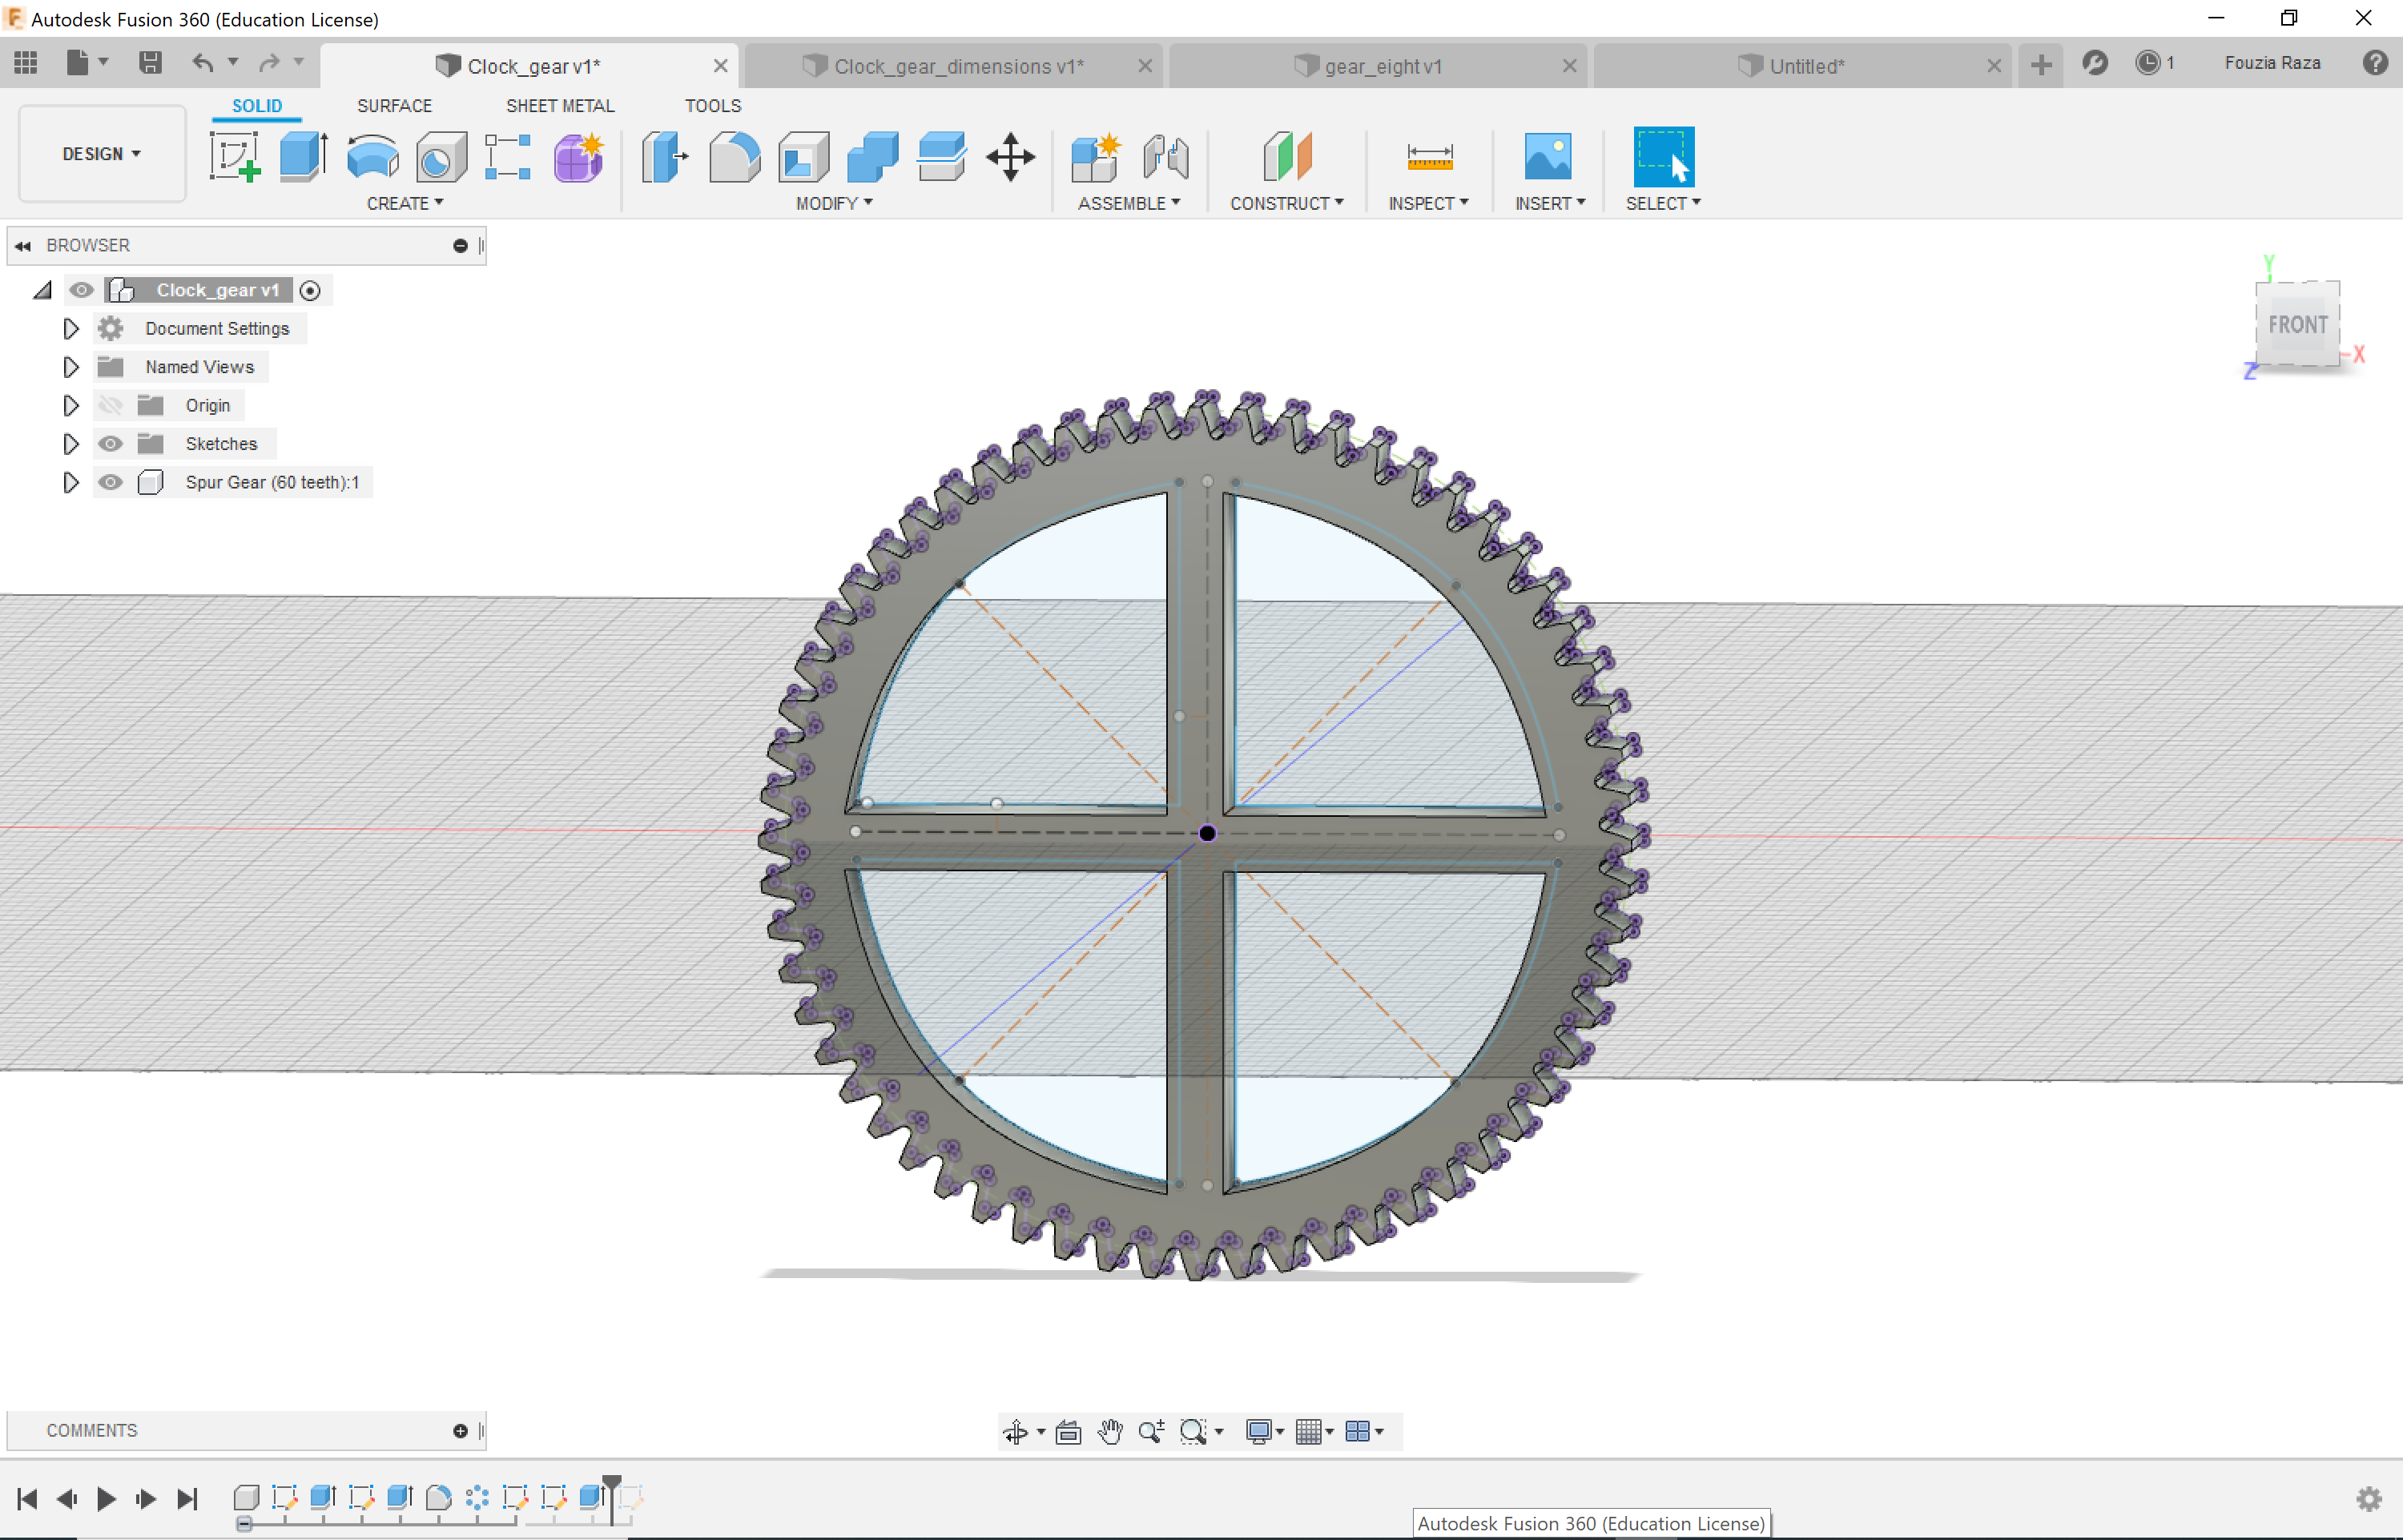Click the Redo arrow
Screen dimensions: 2403x1540
pyautogui.click(x=269, y=63)
